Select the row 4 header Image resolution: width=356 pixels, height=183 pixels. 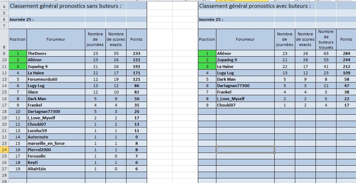pos(4,6)
